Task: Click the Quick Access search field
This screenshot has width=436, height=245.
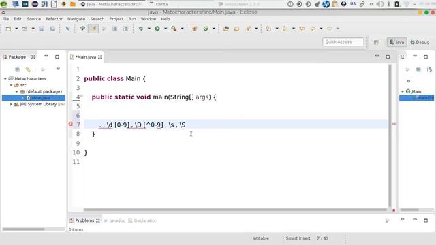Action: tap(343, 42)
